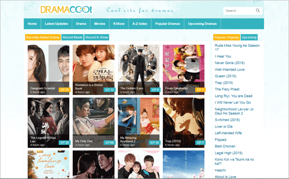Open the sidebar Trap (2019) link
The width and height of the screenshot is (289, 179).
coord(224,83)
